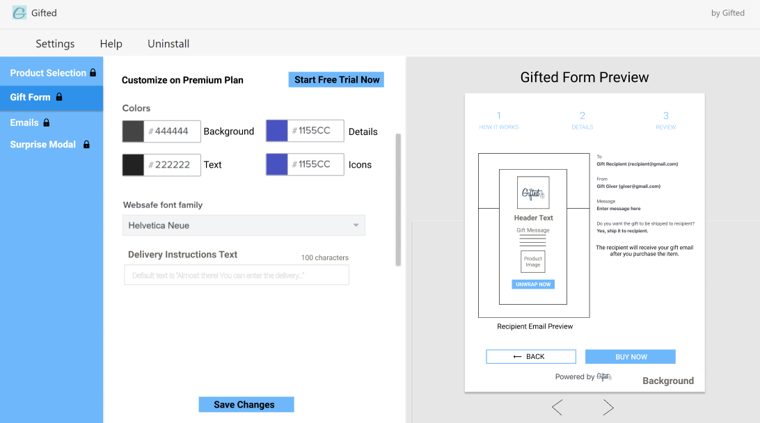Click the Text hex field 222222

[172, 165]
